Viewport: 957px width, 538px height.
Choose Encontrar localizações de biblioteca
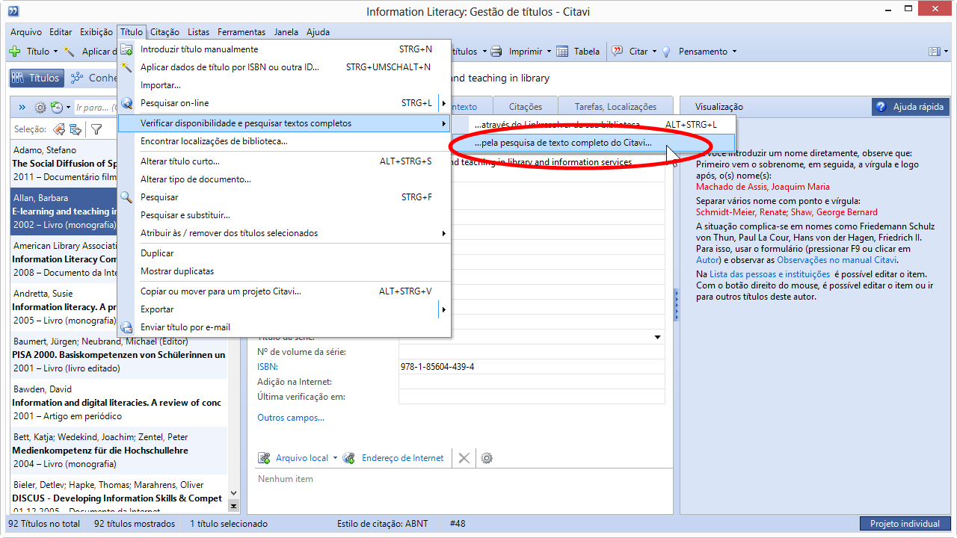click(284, 141)
